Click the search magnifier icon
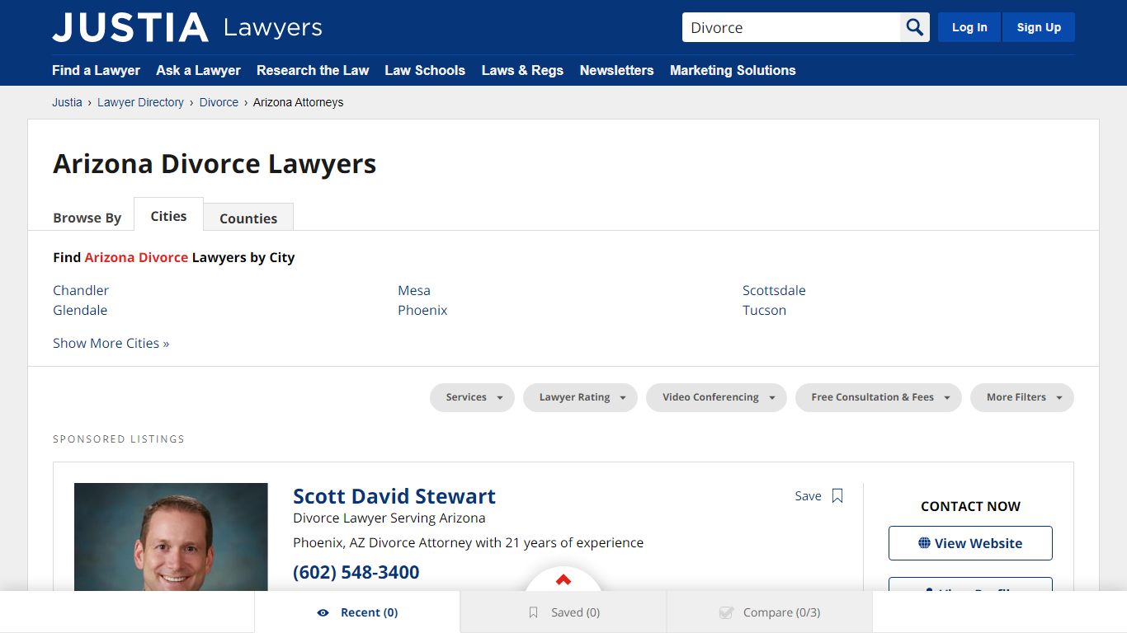Screen dimensions: 1127x633 (914, 27)
